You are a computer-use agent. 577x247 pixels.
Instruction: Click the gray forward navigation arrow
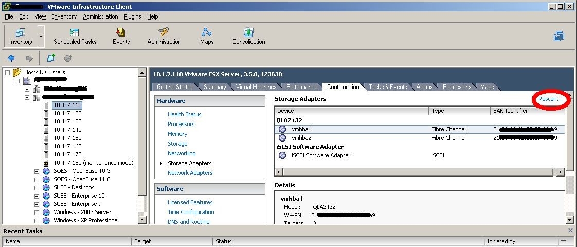(x=29, y=58)
